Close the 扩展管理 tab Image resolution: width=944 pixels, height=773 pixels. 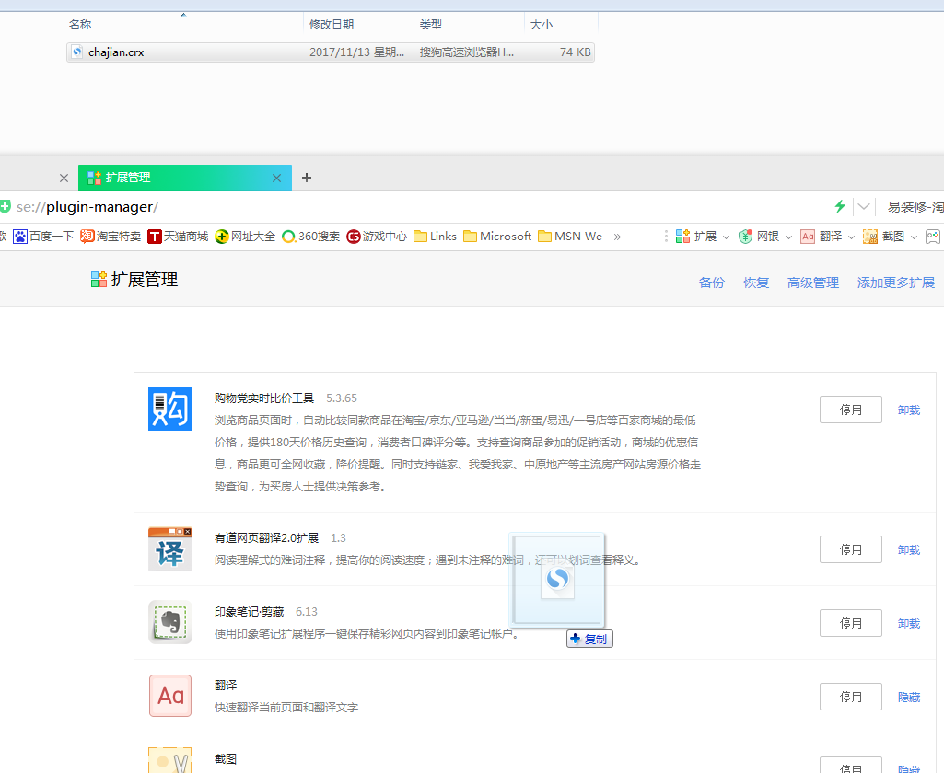276,178
